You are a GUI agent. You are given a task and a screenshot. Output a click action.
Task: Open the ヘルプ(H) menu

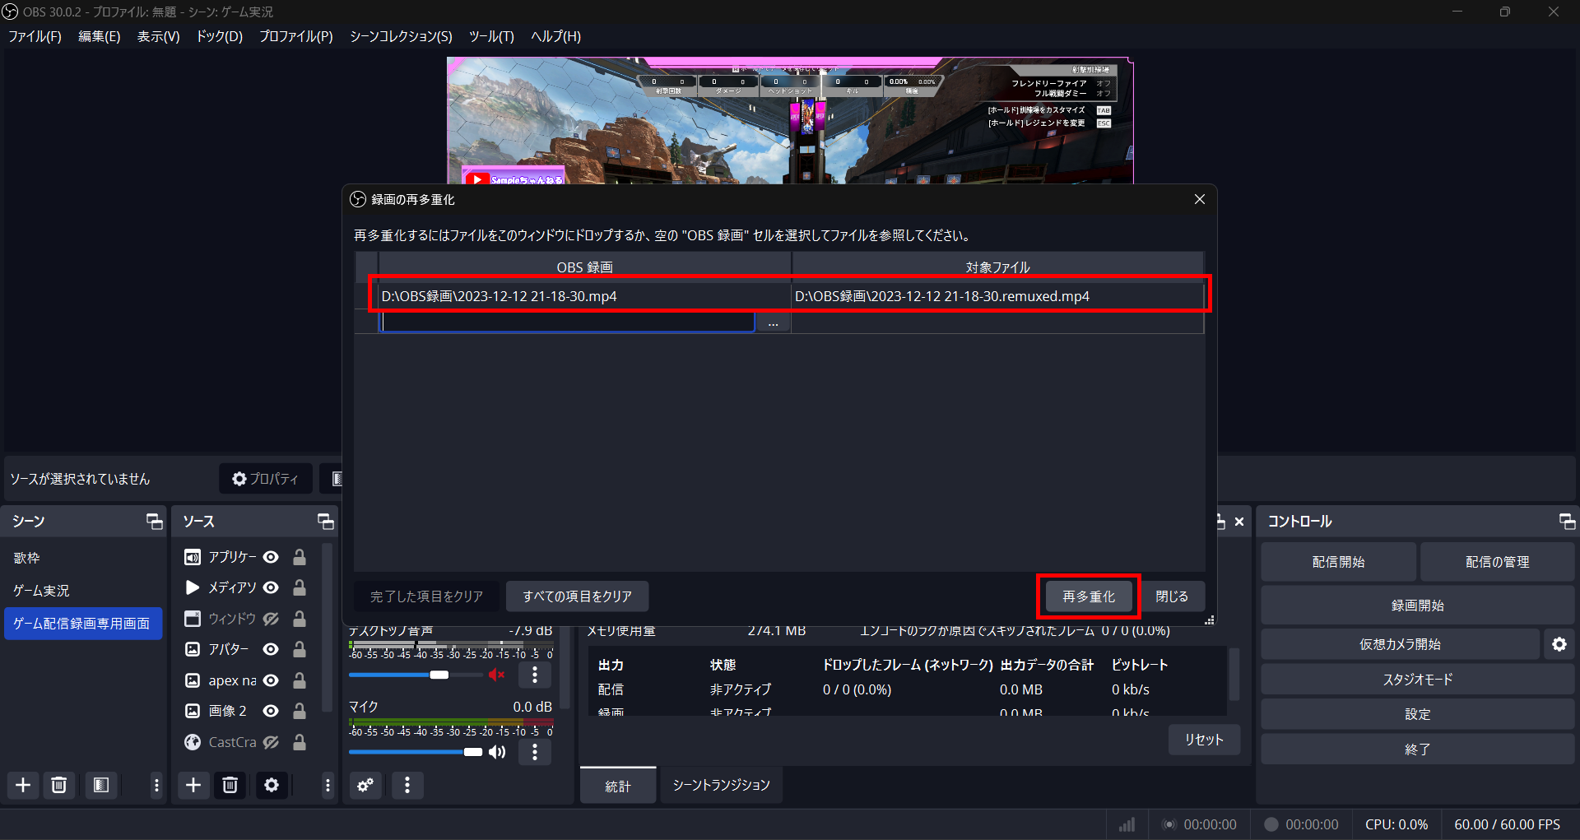[555, 36]
